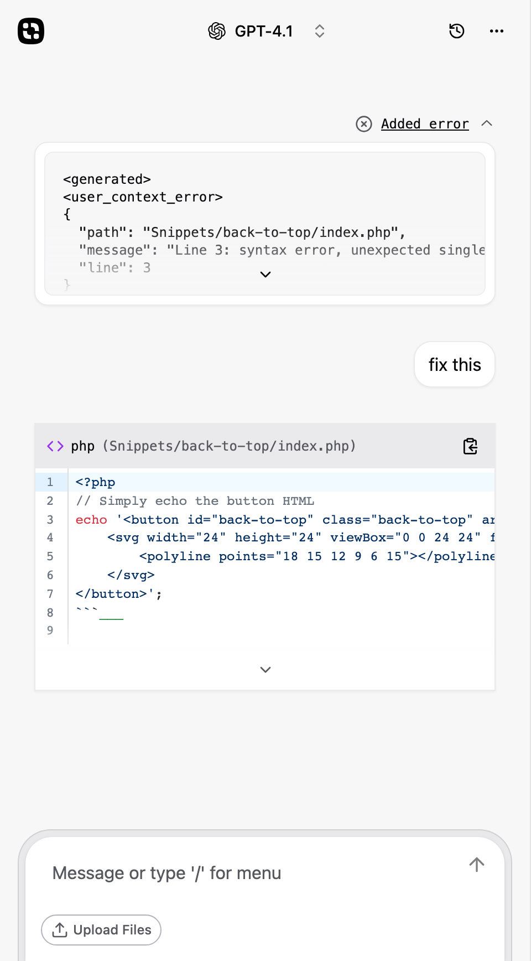Click the 'echo' keyword on line 3
The height and width of the screenshot is (961, 531).
tap(91, 520)
